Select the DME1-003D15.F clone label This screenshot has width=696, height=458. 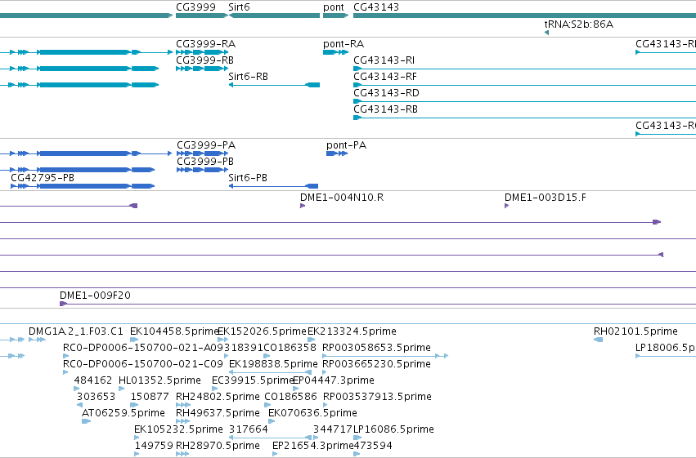[545, 198]
